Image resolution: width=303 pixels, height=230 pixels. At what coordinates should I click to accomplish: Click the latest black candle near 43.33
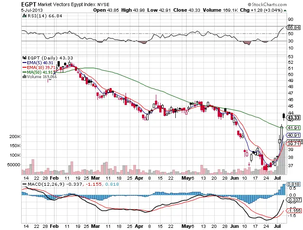point(284,116)
